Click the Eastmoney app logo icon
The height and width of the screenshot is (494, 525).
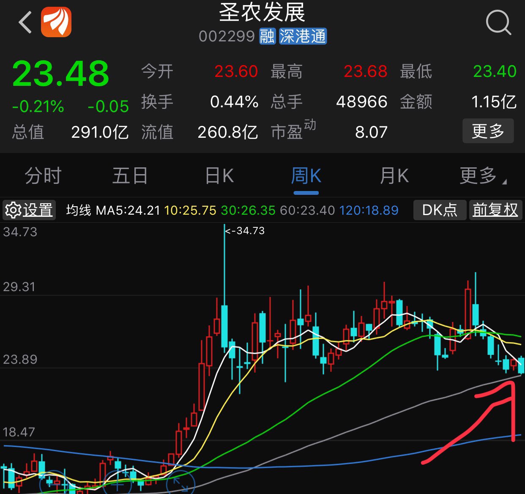click(56, 22)
